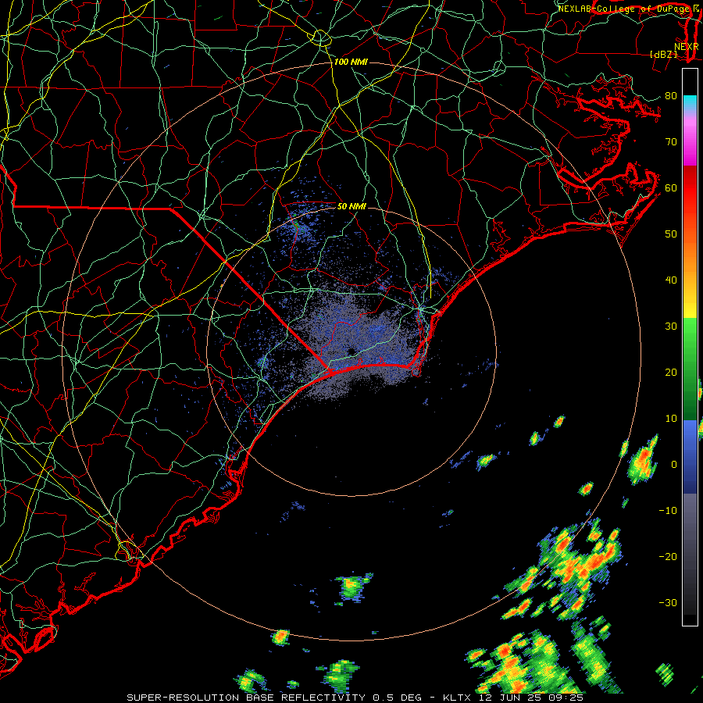Viewport: 703px width, 703px height.
Task: Select the 80 value on the dBZ scale
Action: click(671, 95)
